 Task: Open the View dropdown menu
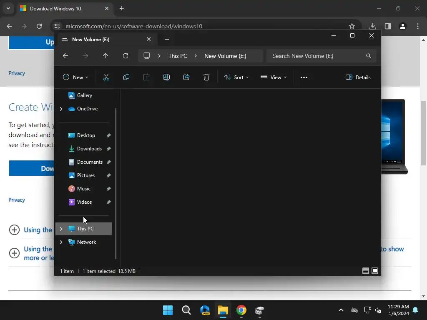pos(274,77)
